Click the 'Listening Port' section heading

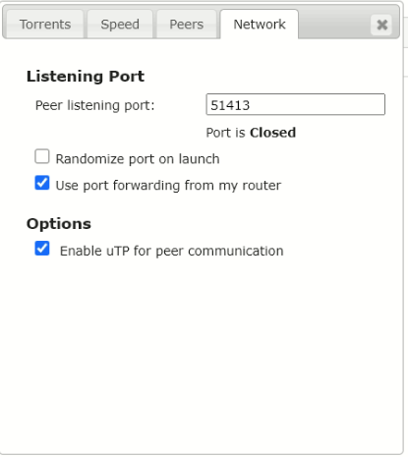[x=86, y=77]
